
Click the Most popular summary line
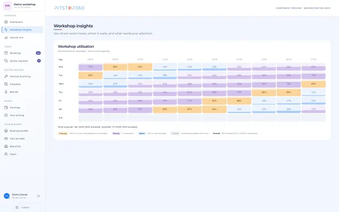(x=97, y=127)
